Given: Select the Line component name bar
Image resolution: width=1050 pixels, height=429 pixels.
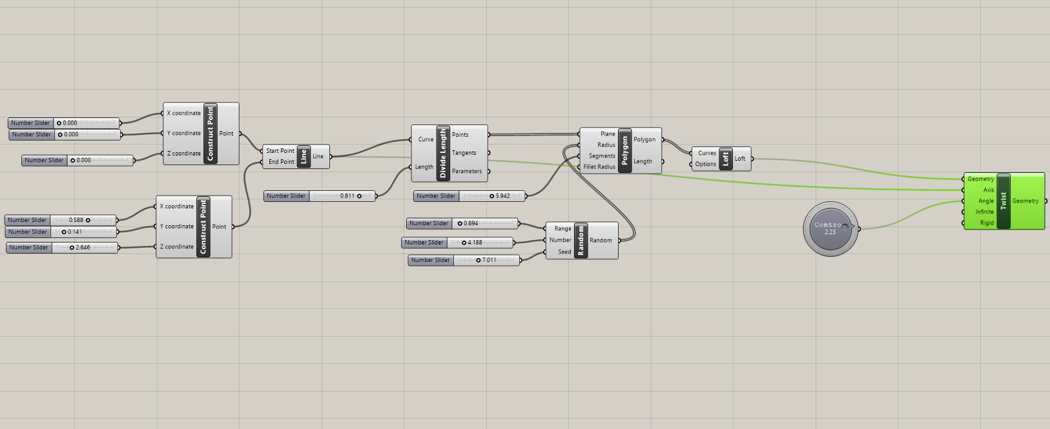Looking at the screenshot, I should 304,156.
